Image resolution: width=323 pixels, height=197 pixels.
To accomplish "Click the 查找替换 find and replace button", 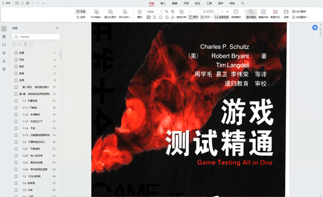I will (251, 14).
